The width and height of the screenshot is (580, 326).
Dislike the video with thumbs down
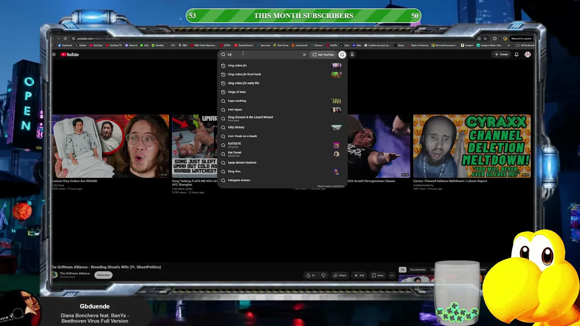point(323,275)
